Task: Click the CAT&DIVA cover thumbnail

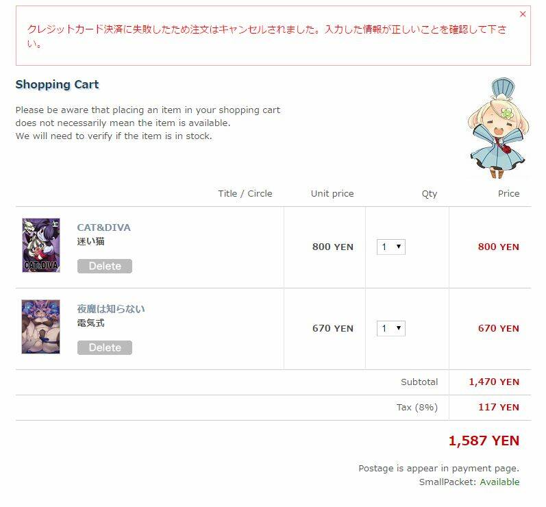Action: click(x=41, y=245)
